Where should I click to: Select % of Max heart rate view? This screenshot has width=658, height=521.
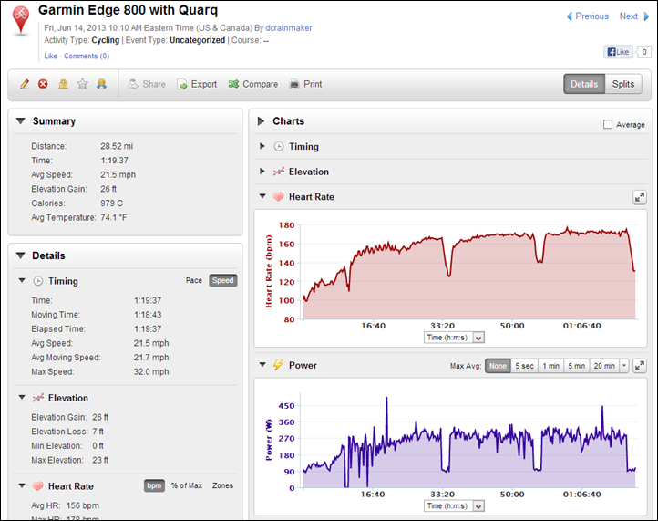click(187, 485)
